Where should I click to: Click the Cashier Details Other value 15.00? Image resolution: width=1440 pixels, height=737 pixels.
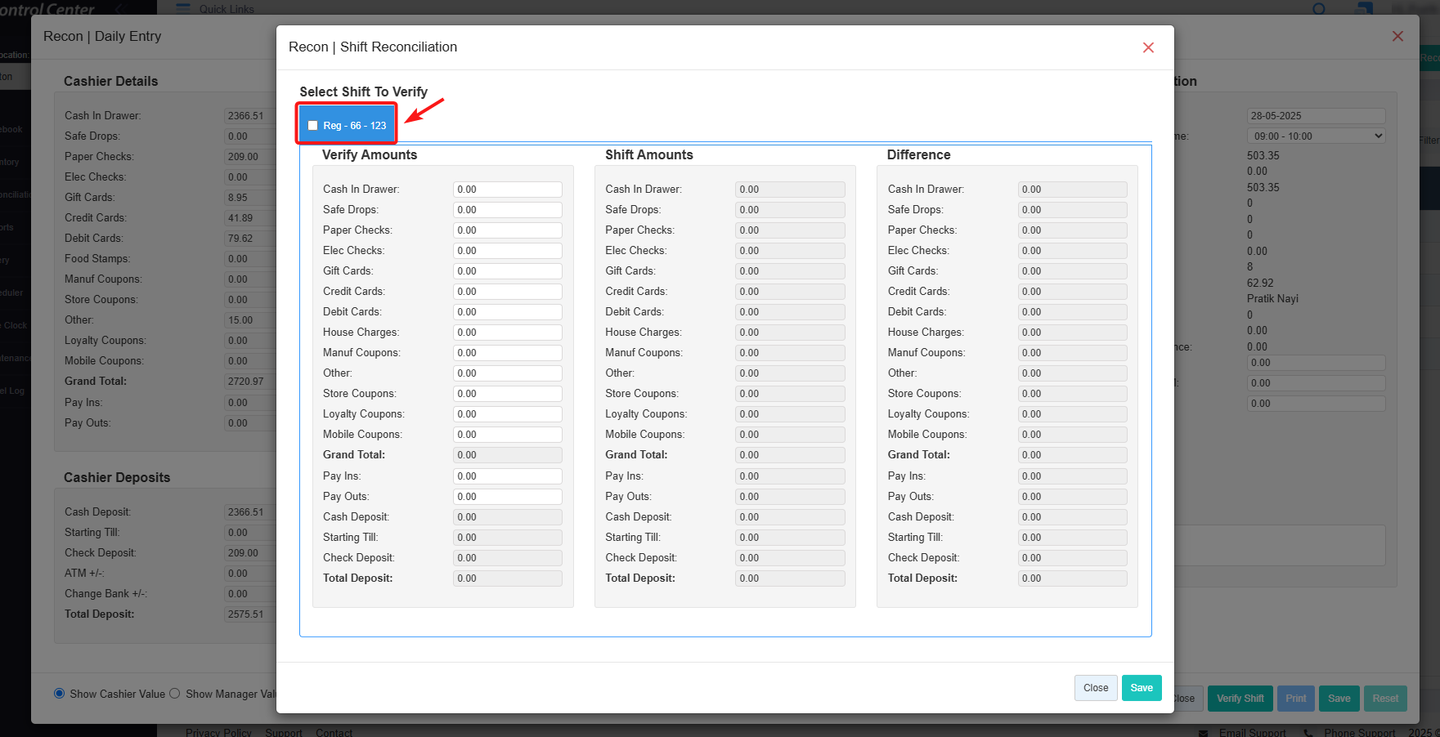point(250,320)
